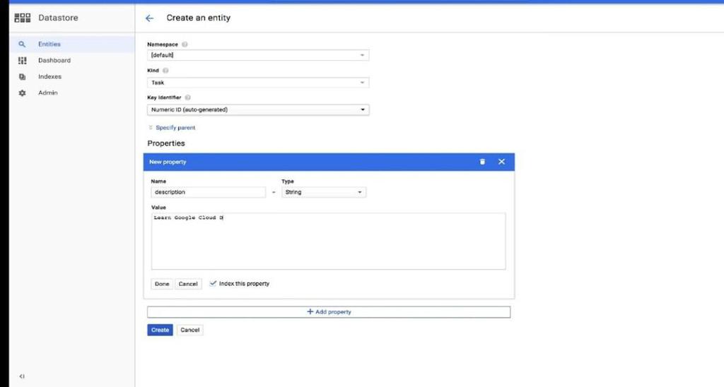Open the Dashboard menu item
Image resolution: width=724 pixels, height=387 pixels.
click(54, 61)
